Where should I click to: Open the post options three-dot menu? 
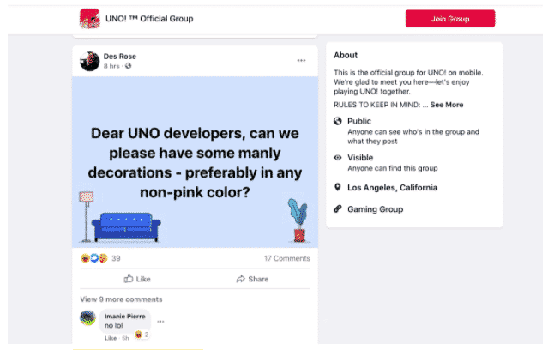301,61
